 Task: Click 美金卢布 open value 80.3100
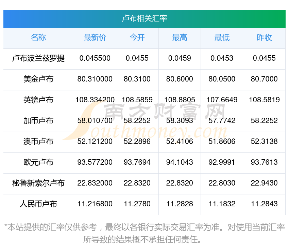coord(137,79)
